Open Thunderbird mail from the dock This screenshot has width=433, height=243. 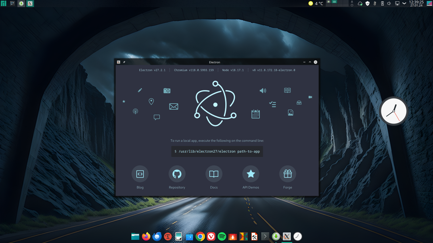tap(157, 237)
